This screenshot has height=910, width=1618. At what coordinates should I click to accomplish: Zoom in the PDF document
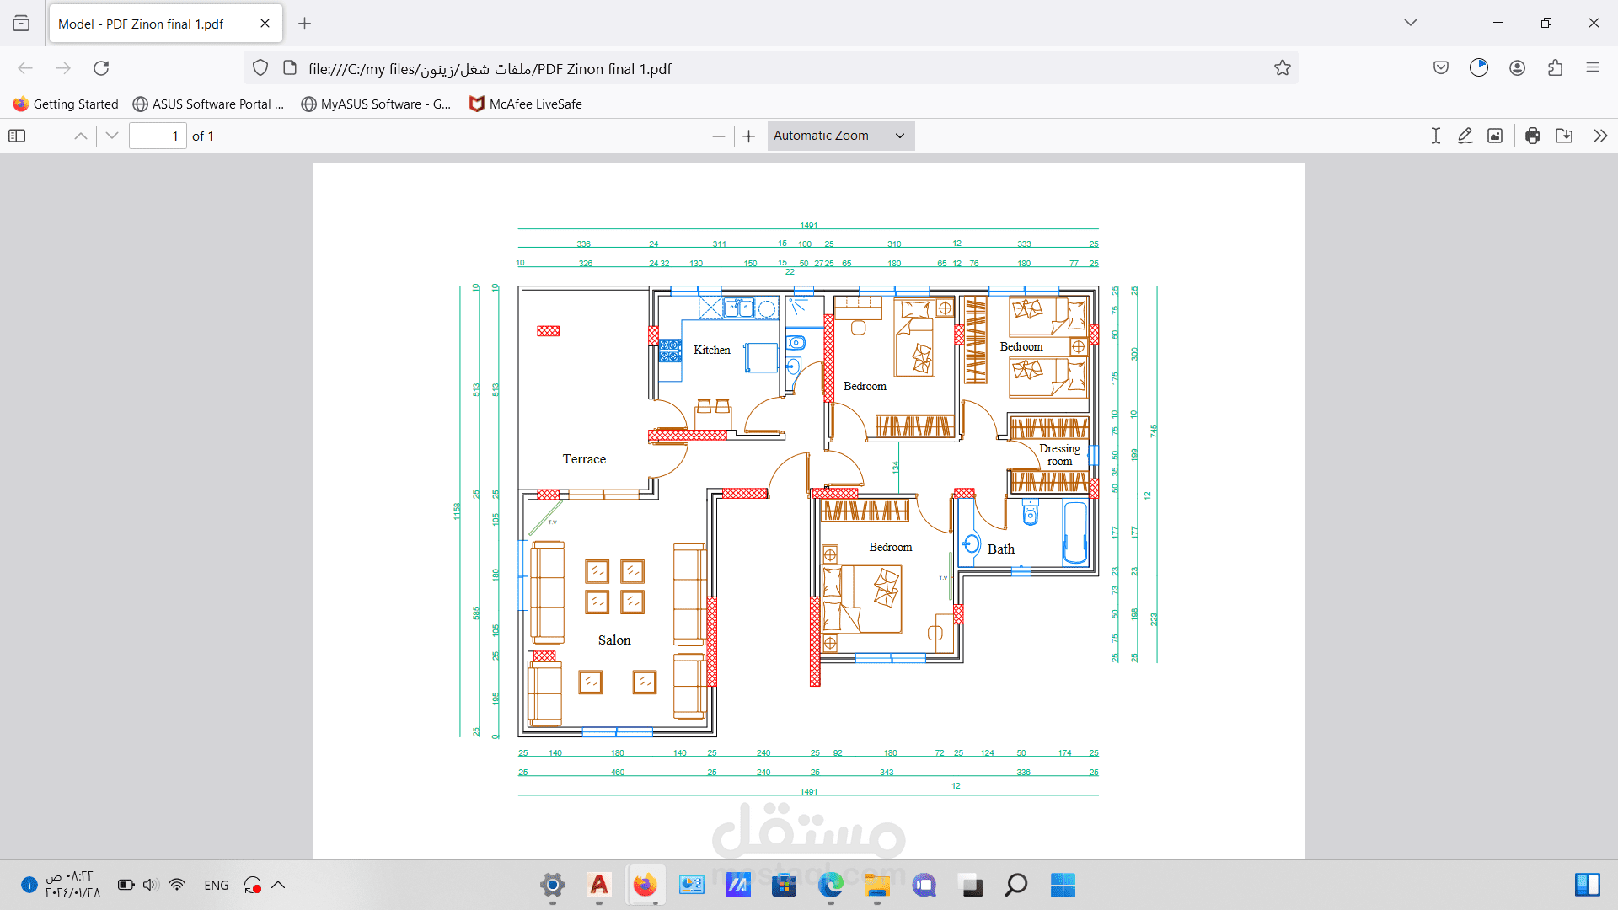[749, 136]
